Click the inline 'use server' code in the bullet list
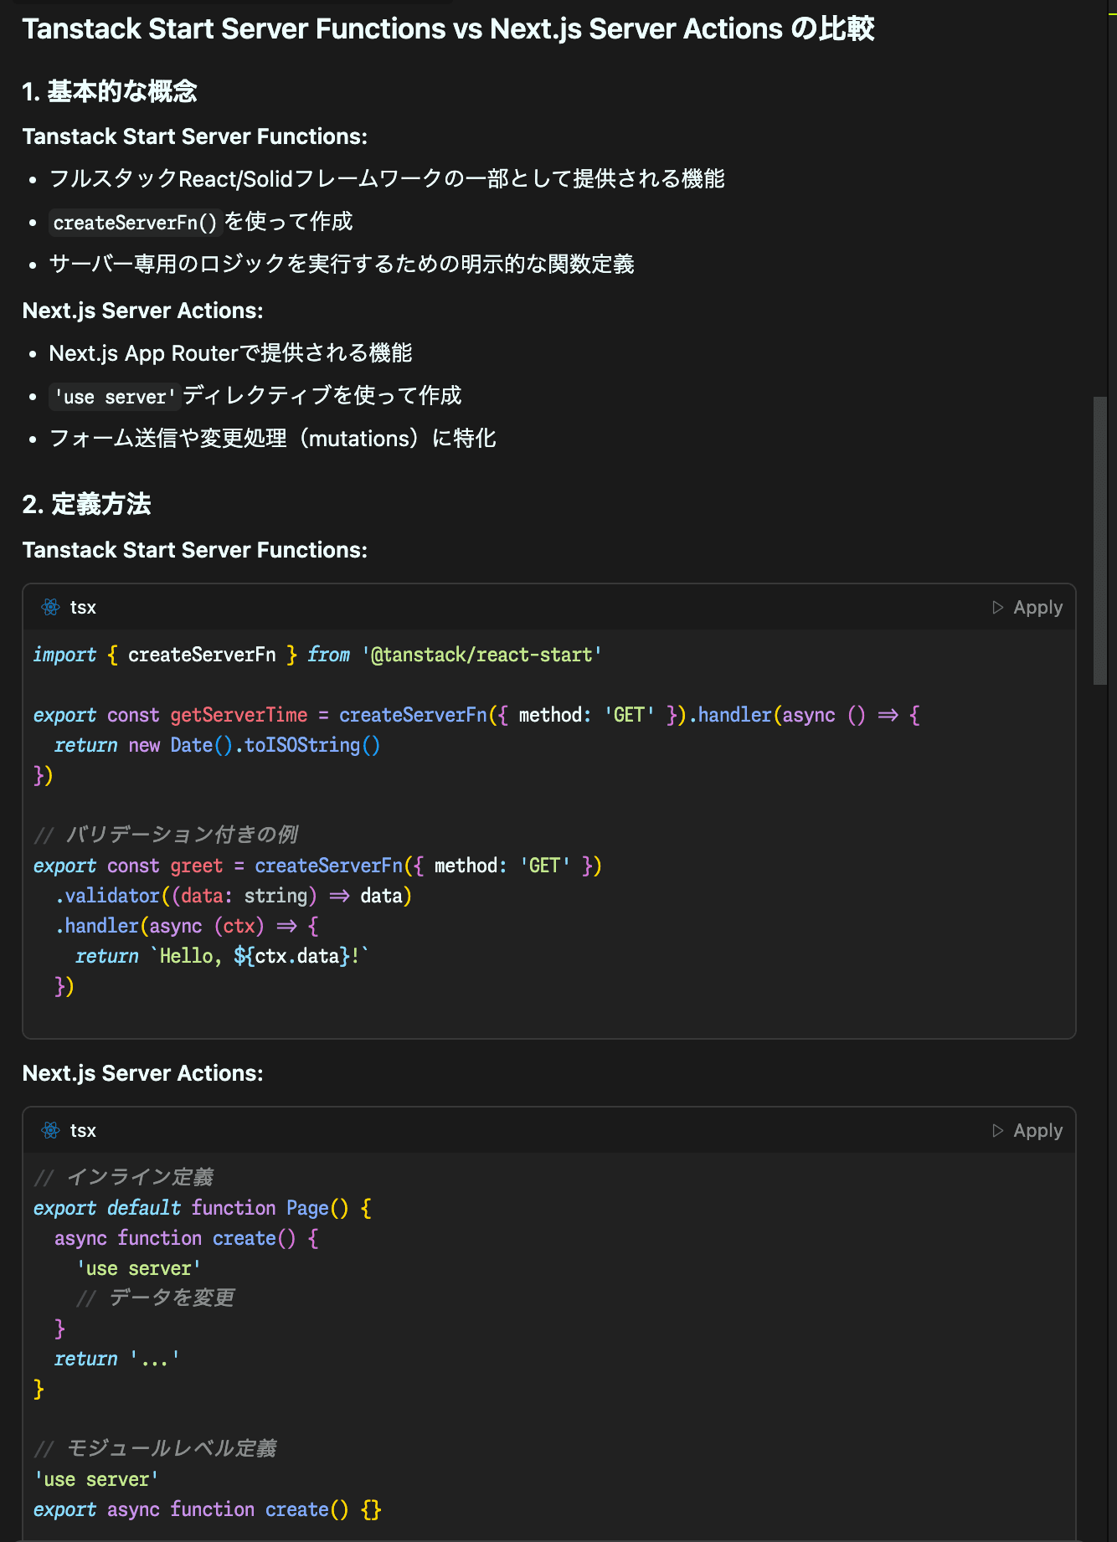 115,397
